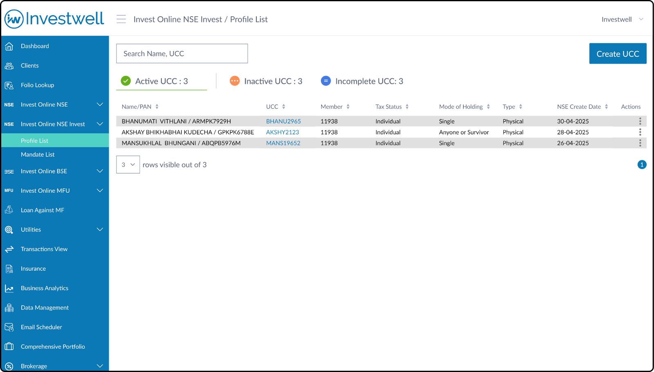Switch to Incomplete UCC tab

tap(362, 81)
